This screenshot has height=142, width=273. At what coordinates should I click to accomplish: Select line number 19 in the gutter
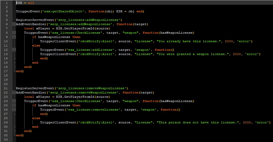(6, 80)
